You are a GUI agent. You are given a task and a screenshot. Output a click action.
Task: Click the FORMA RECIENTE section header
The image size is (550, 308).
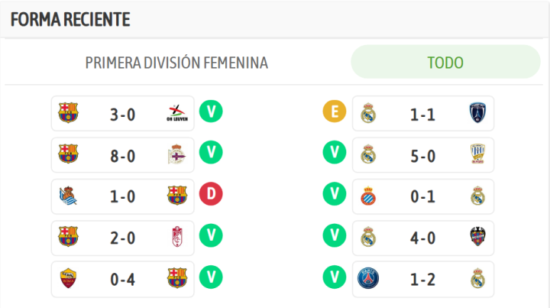click(70, 19)
